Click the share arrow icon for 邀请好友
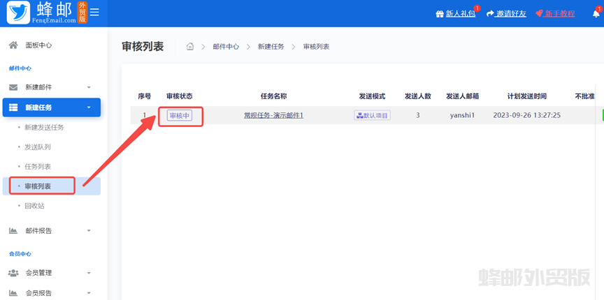This screenshot has width=604, height=300. coord(491,14)
